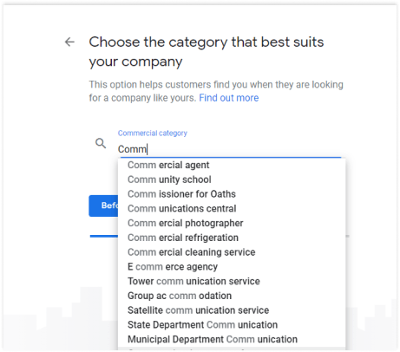Click the back arrow icon
Image resolution: width=400 pixels, height=352 pixels.
tap(69, 42)
